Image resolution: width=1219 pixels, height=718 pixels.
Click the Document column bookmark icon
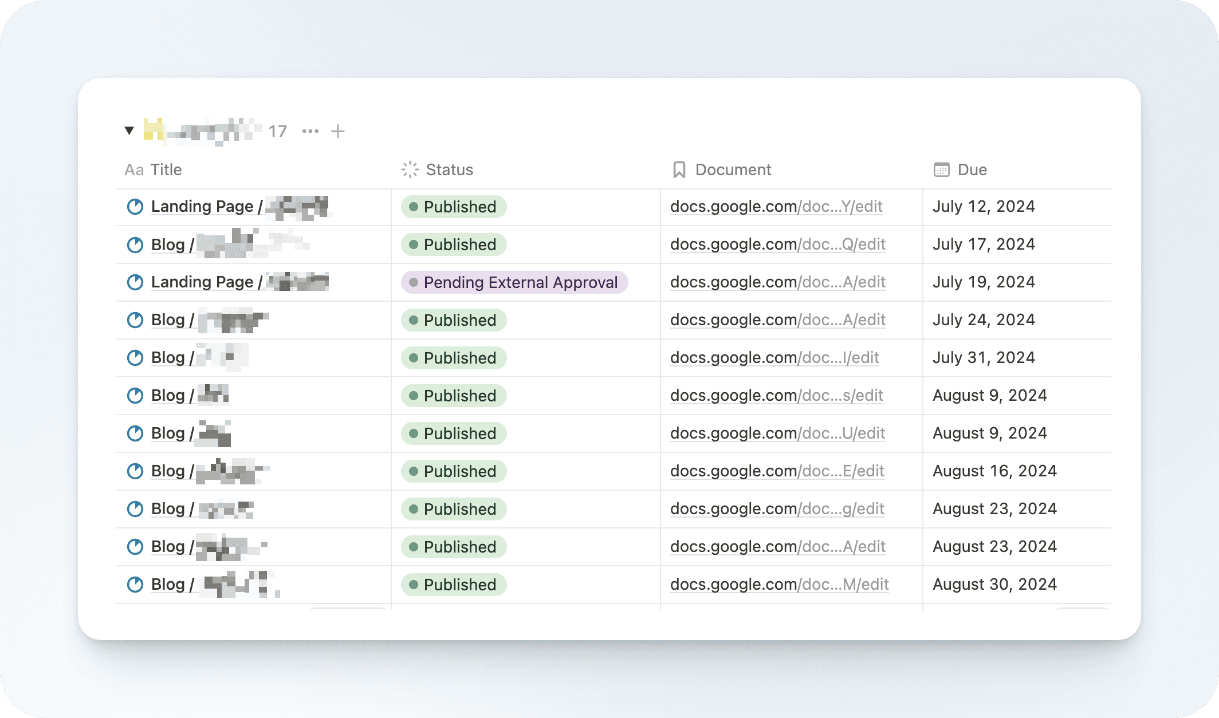(x=679, y=169)
